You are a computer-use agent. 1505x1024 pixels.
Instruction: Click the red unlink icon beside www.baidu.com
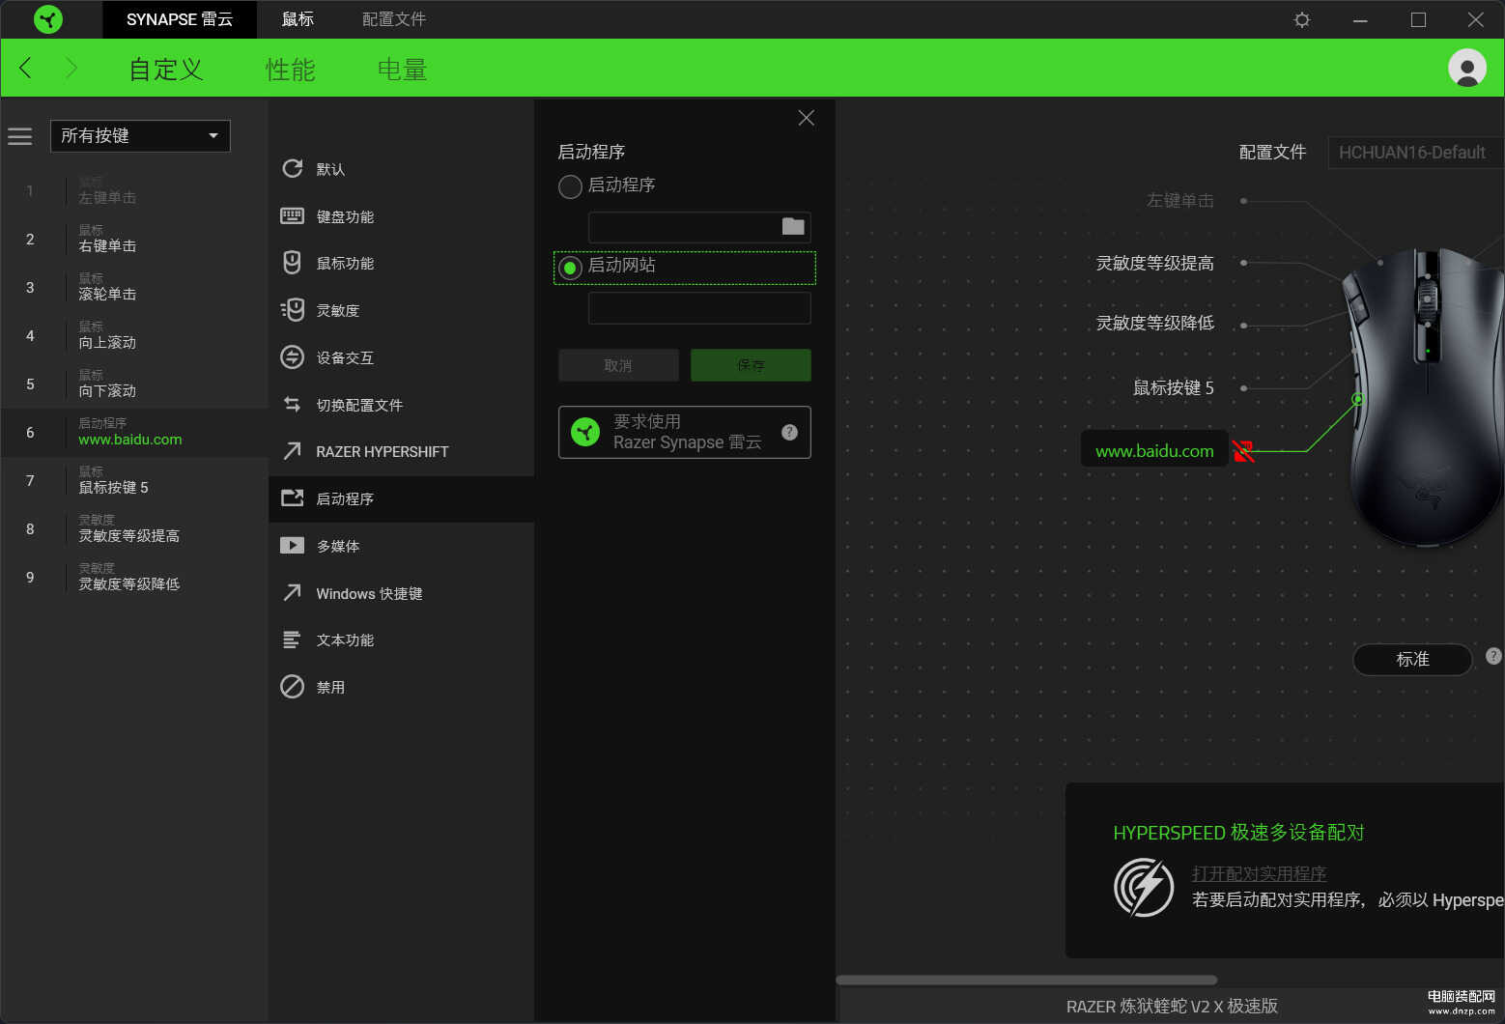pyautogui.click(x=1243, y=451)
